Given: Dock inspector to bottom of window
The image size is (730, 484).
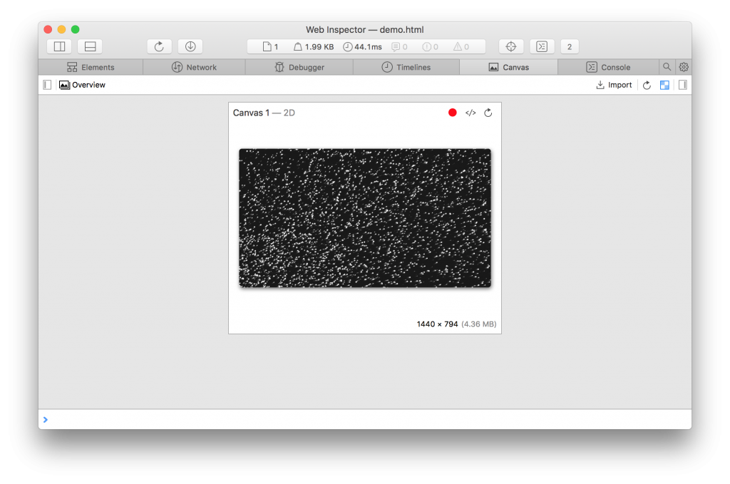Looking at the screenshot, I should pos(90,47).
